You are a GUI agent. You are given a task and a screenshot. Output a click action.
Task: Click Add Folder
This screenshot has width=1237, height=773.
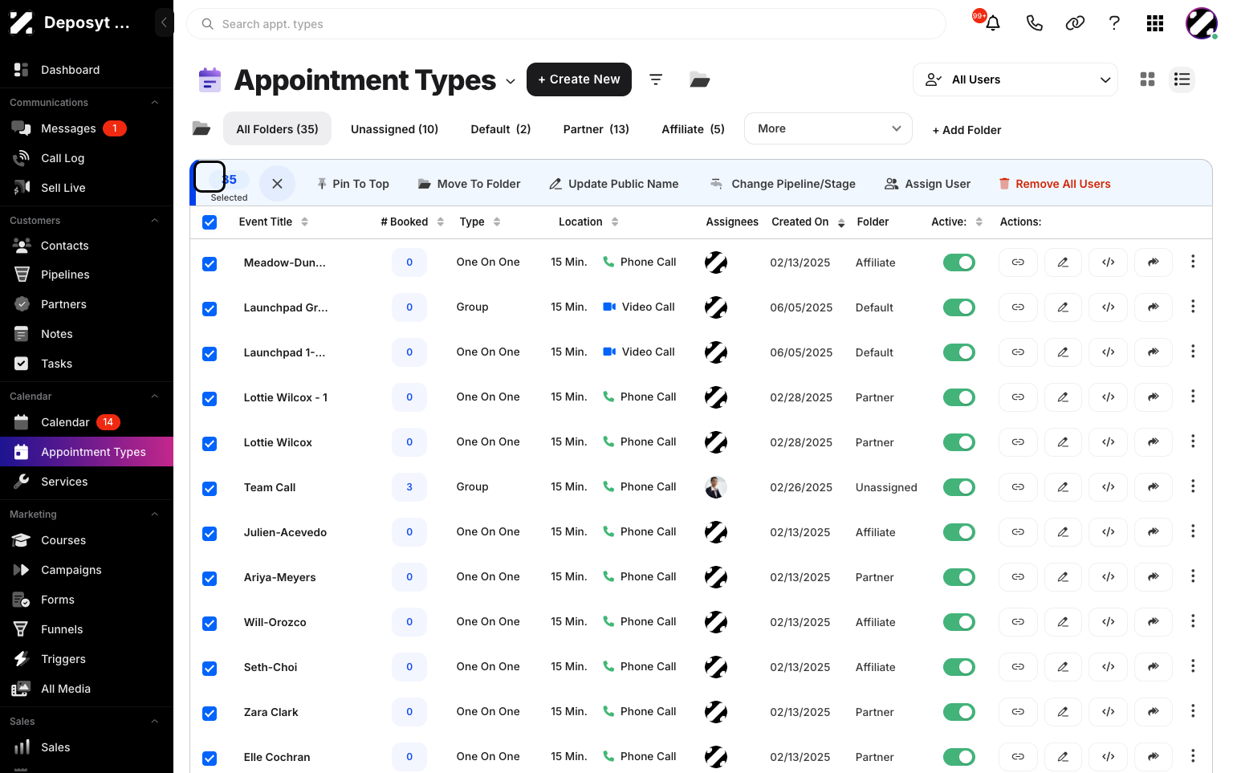[966, 130]
